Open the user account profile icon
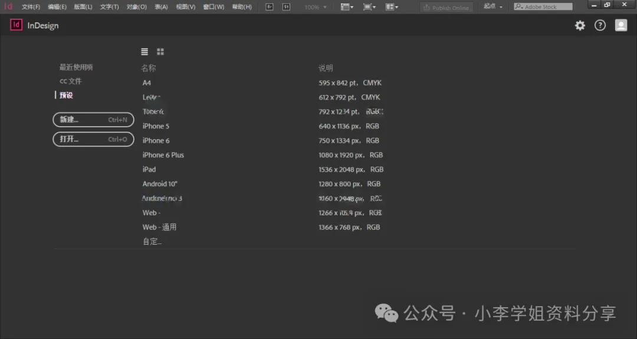This screenshot has width=637, height=339. pos(620,25)
